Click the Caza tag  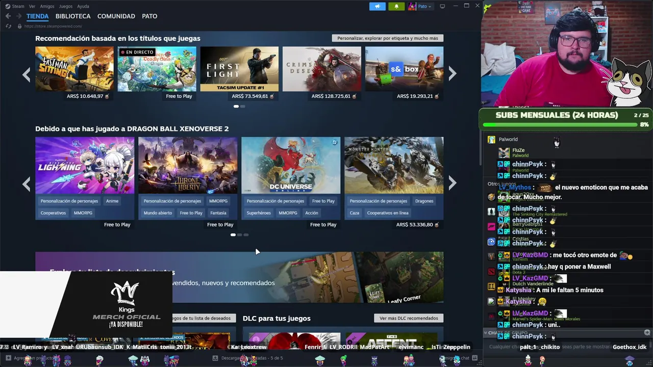pyautogui.click(x=355, y=213)
